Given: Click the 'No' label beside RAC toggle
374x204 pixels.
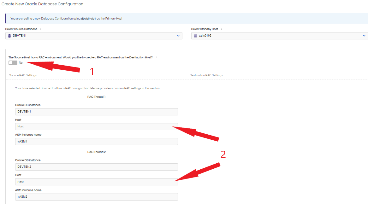Looking at the screenshot, I should tap(21, 63).
